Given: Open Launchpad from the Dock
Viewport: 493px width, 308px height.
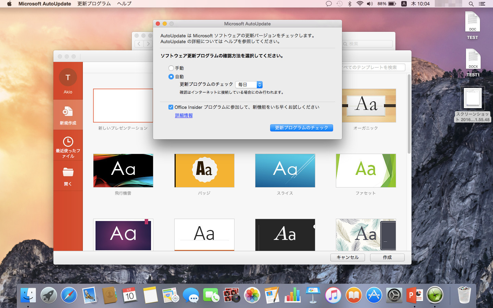Looking at the screenshot, I should [x=49, y=295].
